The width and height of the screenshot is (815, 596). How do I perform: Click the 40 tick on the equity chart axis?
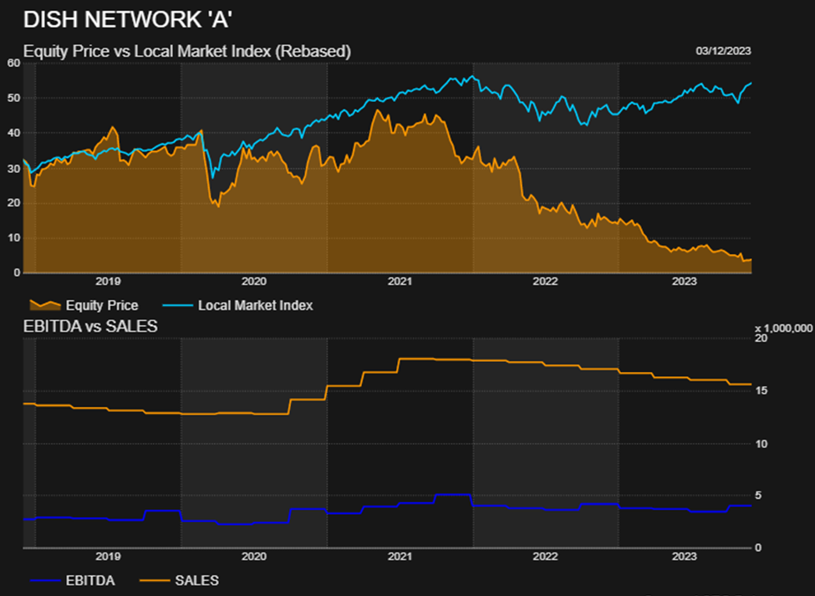coord(14,133)
